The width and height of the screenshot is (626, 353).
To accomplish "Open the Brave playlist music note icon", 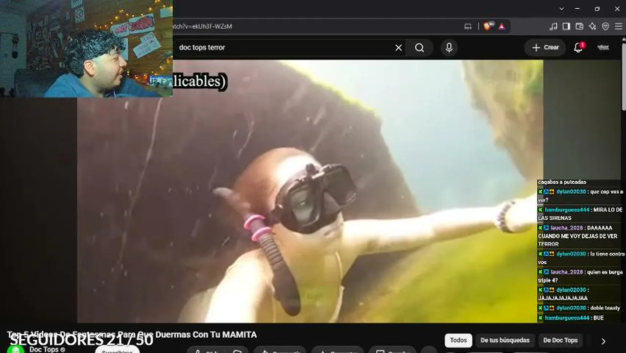I will (x=553, y=26).
